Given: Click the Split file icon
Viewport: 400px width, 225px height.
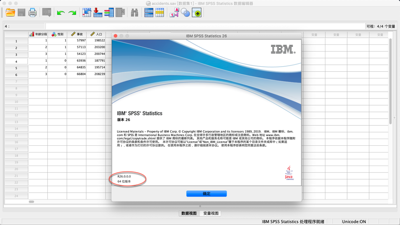Looking at the screenshot, I should click(149, 13).
